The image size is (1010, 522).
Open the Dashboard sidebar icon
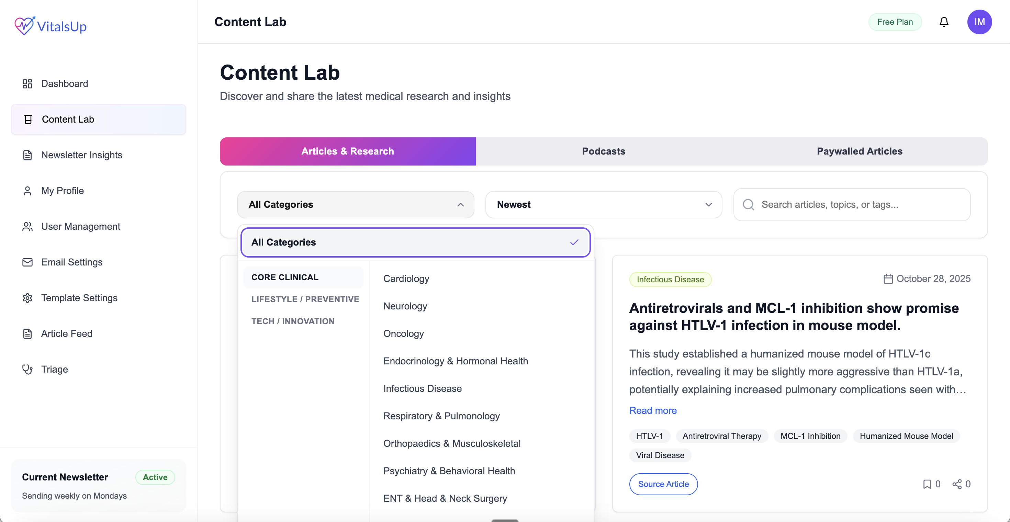[x=27, y=83]
